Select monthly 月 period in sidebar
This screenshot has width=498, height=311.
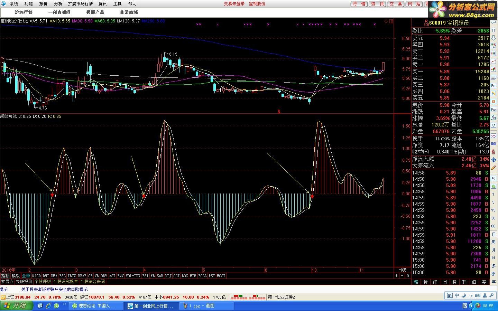pos(494,249)
